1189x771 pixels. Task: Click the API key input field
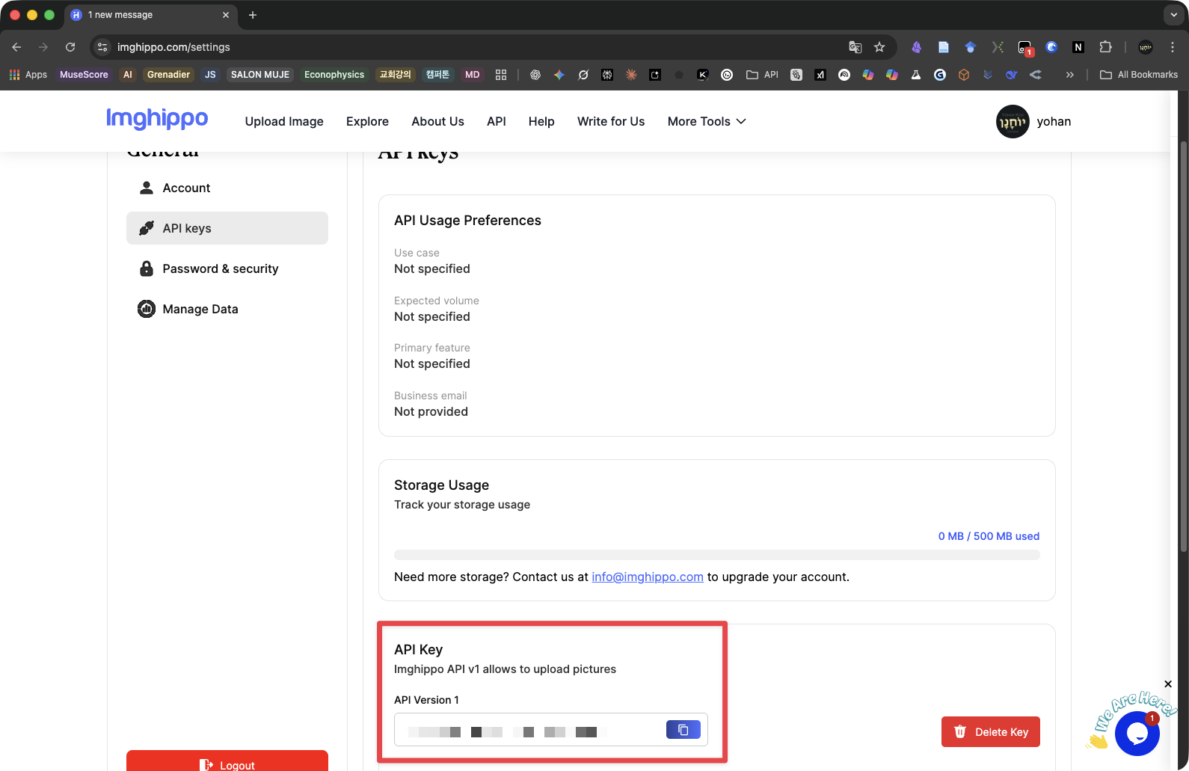pos(551,730)
